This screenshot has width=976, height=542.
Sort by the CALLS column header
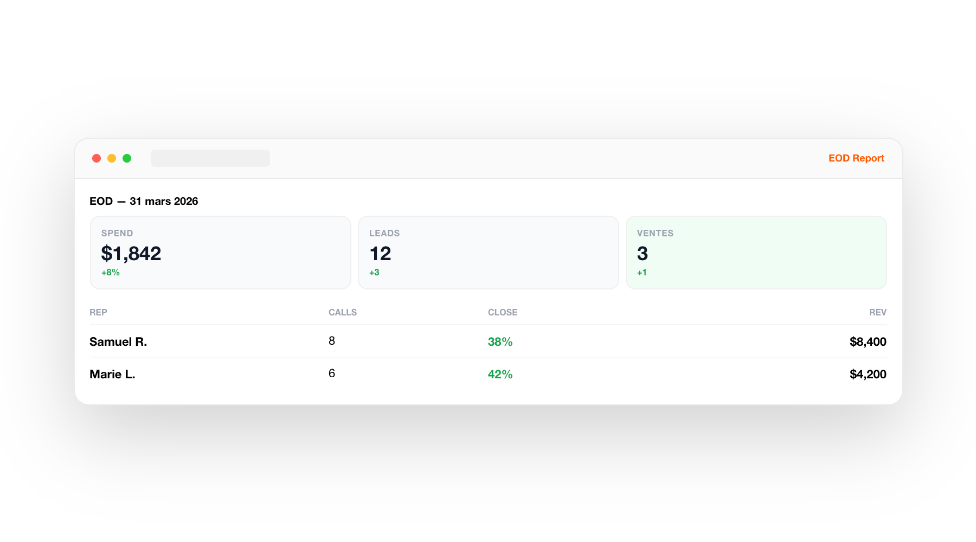point(342,312)
